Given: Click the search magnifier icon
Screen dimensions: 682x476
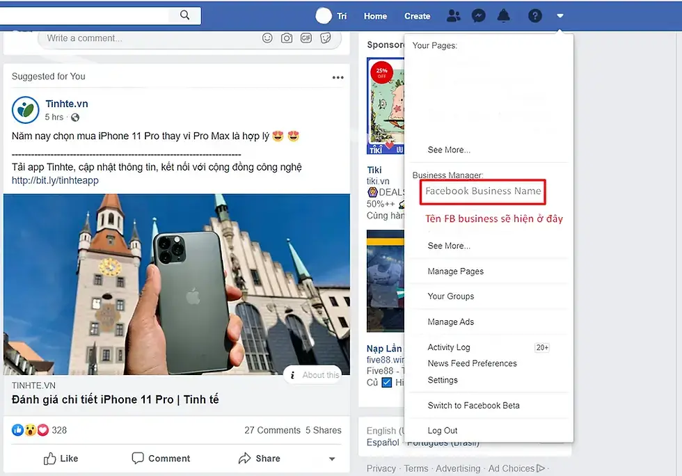Looking at the screenshot, I should tap(185, 15).
